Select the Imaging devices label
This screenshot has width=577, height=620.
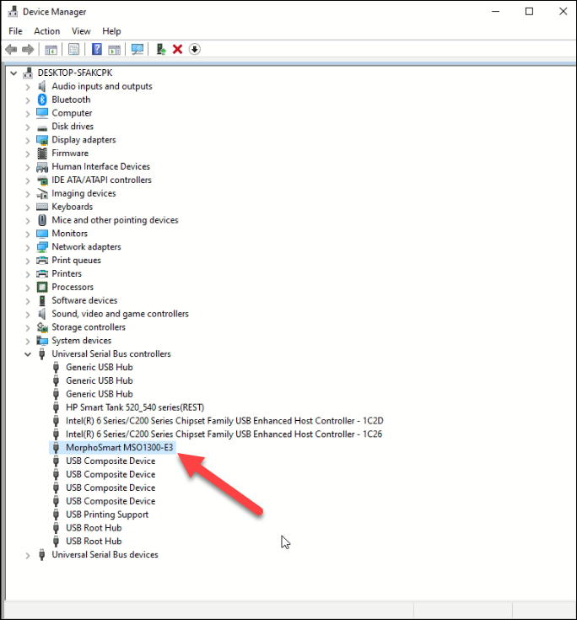(x=84, y=193)
